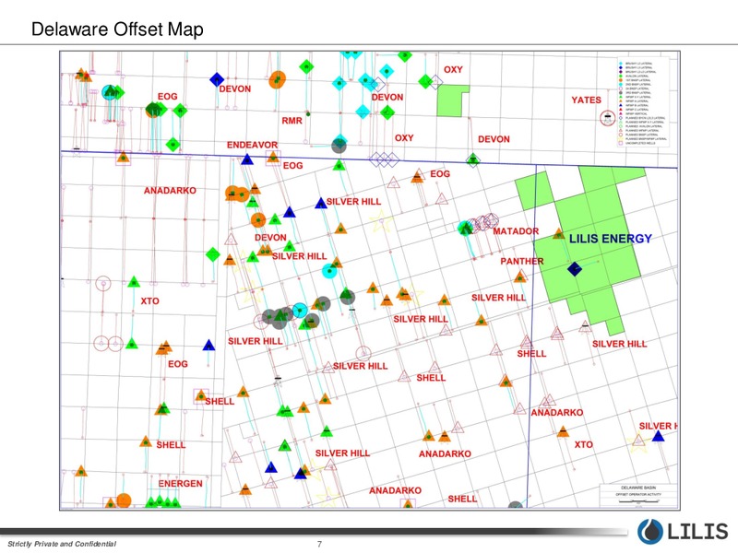
Task: Select the green diamond marker left of SILVER HILL near DEVON
Action: 213,254
